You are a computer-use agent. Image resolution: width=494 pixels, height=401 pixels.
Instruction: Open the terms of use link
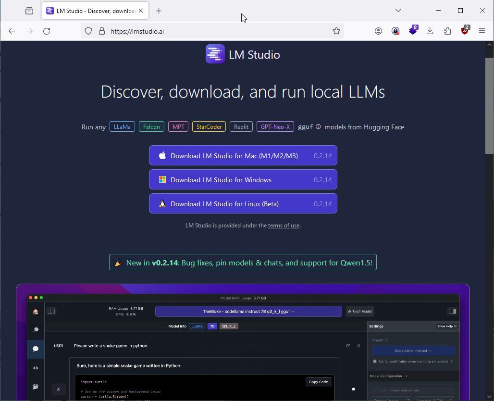click(284, 226)
